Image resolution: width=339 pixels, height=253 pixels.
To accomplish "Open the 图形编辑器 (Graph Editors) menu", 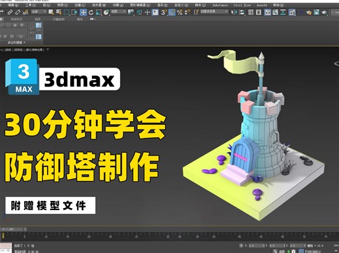I will click(140, 5).
